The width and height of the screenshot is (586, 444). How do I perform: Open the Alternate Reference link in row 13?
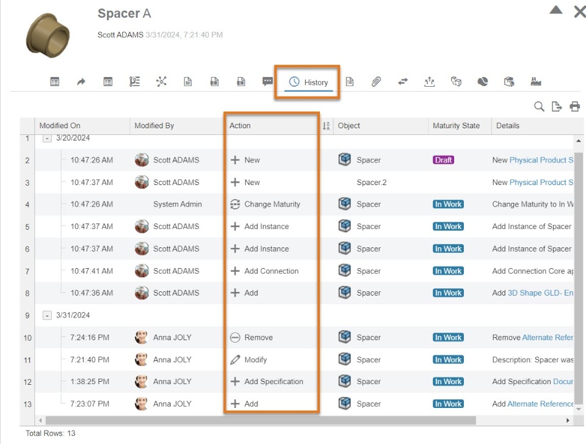(541, 404)
